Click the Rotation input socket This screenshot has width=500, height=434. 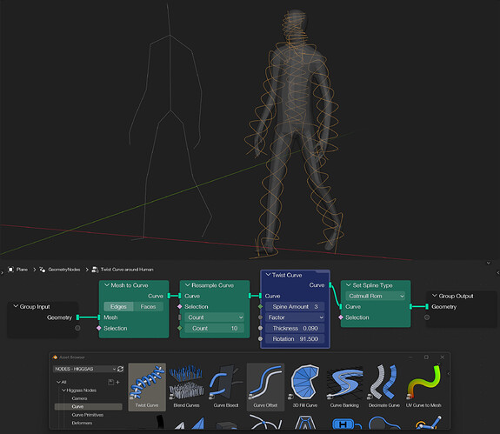tap(261, 339)
